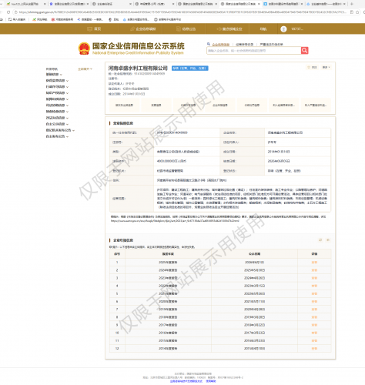Click 查看 for the 2024年度报告 row
The width and height of the screenshot is (365, 385).
point(314,270)
